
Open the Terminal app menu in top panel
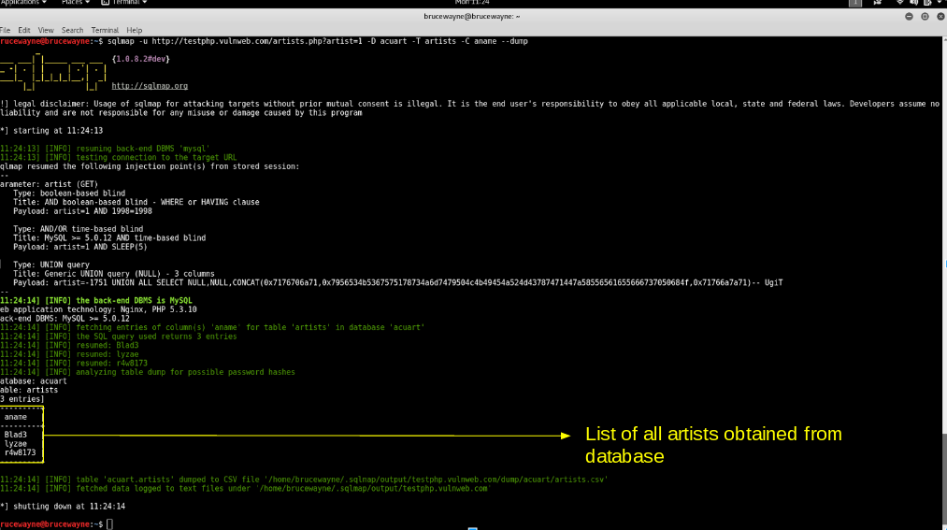[x=124, y=3]
